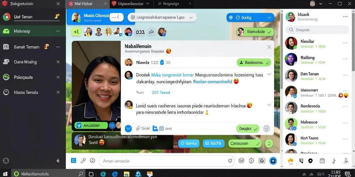
Task: Toggle the Deogkn green check button
Action: click(x=248, y=129)
